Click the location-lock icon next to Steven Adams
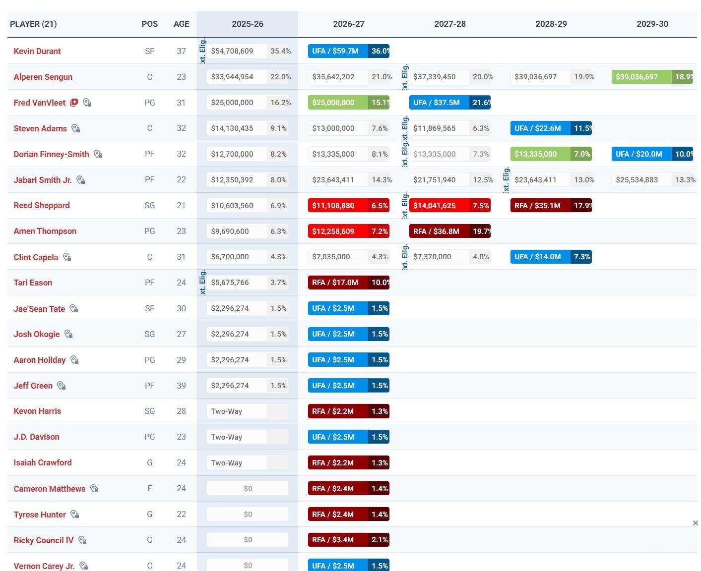 click(x=75, y=128)
